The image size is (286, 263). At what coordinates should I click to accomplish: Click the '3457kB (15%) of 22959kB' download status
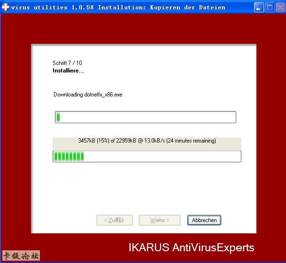coord(147,141)
